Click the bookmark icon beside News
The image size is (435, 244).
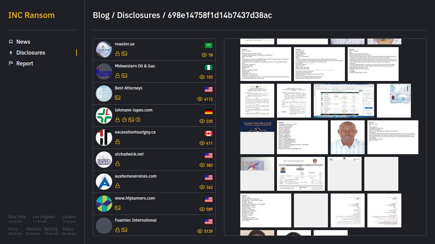click(11, 42)
